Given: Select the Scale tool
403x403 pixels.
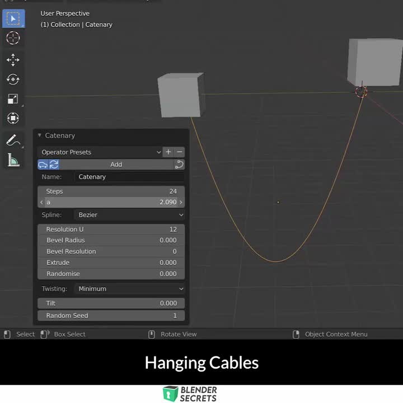Looking at the screenshot, I should click(x=13, y=99).
